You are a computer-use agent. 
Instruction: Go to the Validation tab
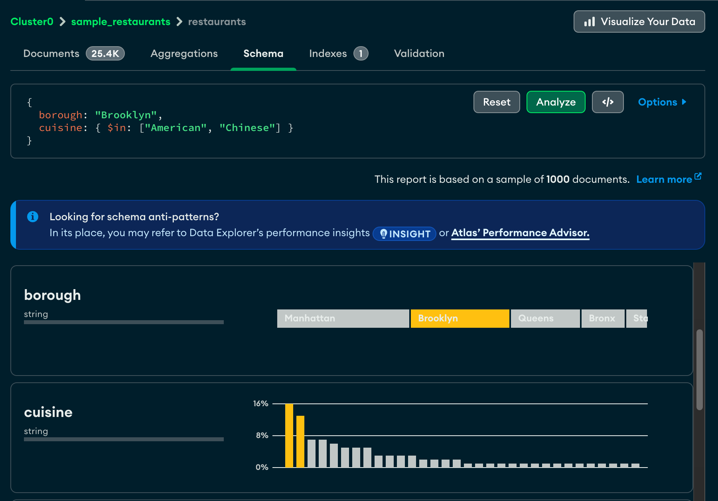pos(419,53)
